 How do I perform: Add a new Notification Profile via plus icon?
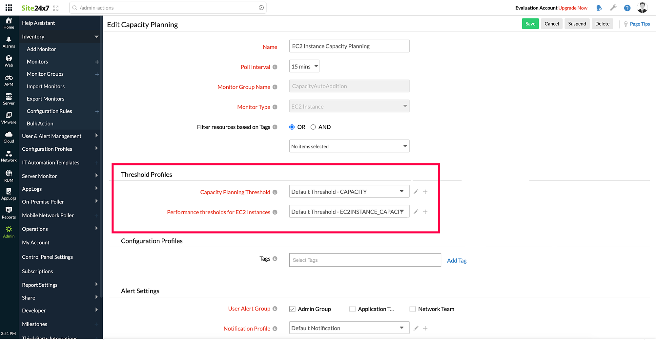[425, 328]
